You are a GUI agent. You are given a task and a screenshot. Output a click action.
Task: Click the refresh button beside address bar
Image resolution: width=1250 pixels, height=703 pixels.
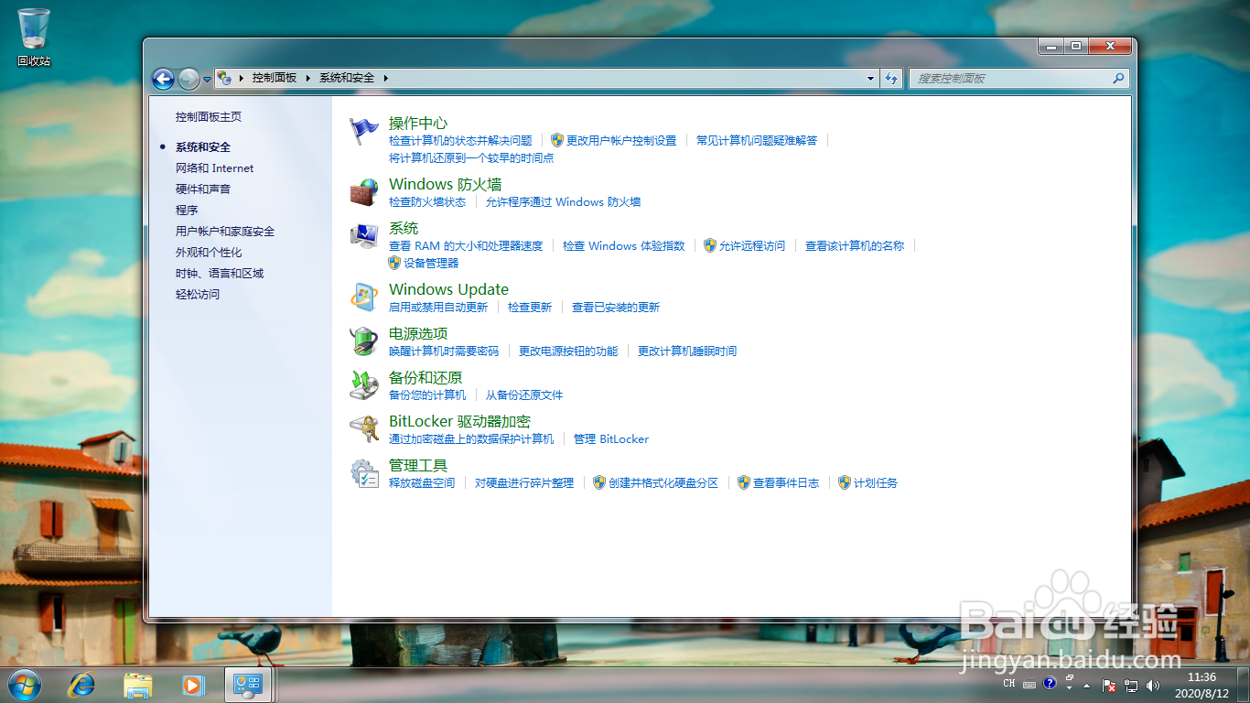point(891,79)
